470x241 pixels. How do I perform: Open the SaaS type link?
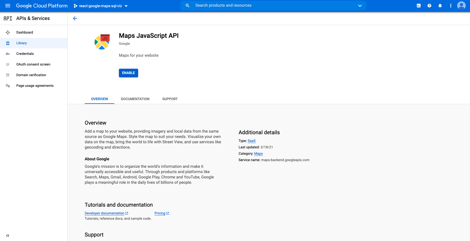coord(252,141)
